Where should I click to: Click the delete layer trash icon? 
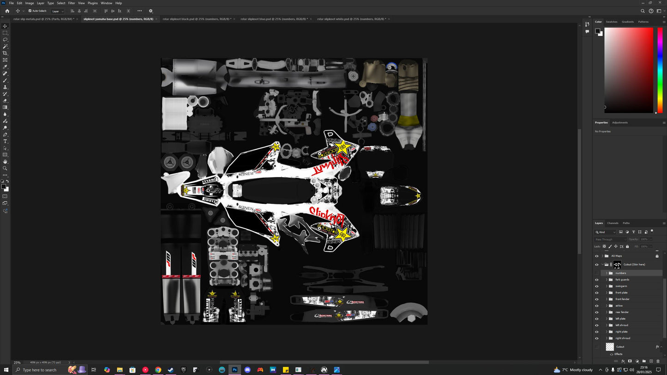click(x=658, y=361)
